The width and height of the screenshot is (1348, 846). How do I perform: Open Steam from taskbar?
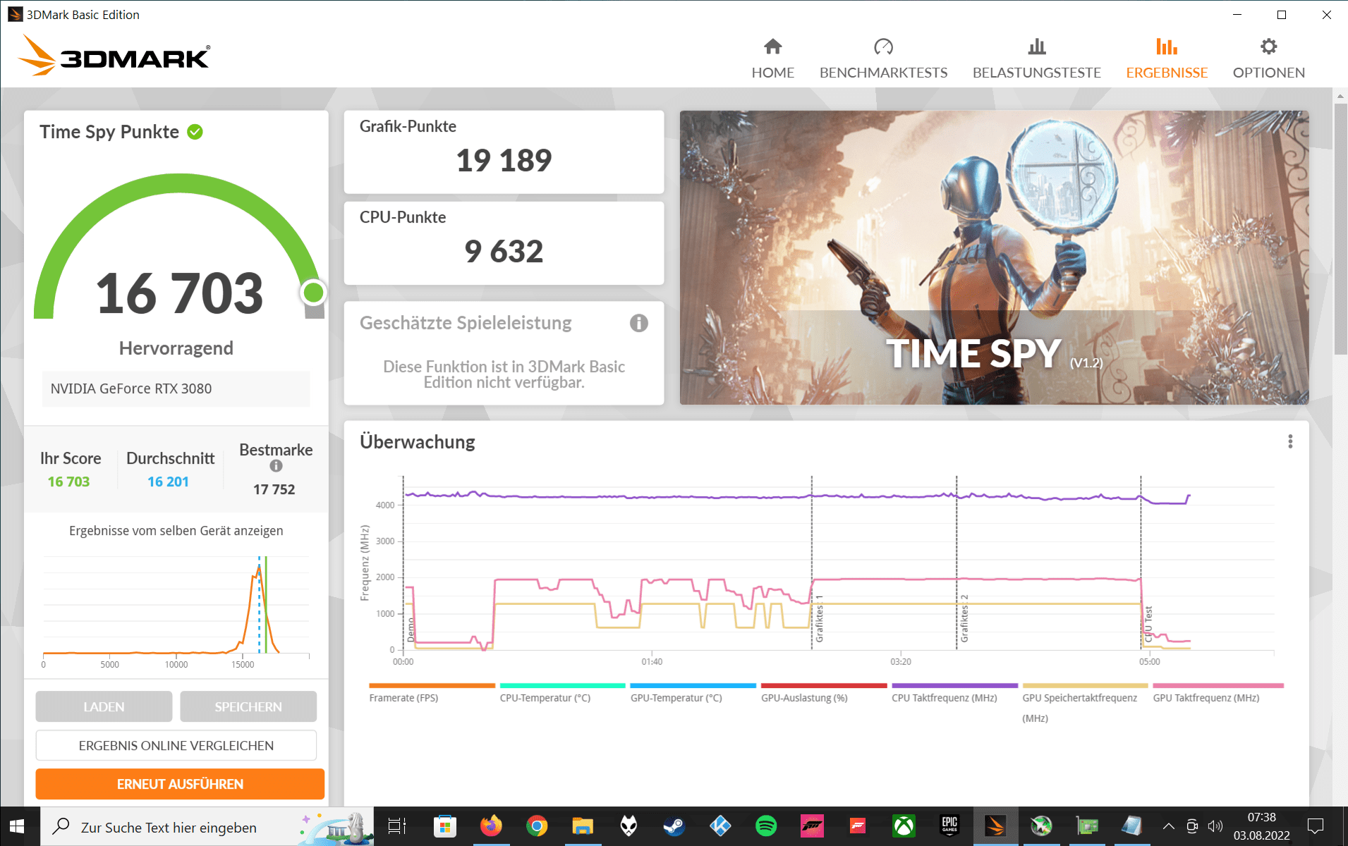(x=674, y=826)
